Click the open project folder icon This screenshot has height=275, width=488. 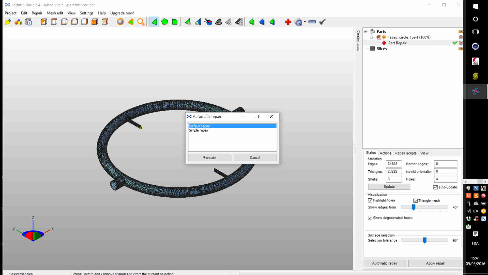(x=8, y=22)
